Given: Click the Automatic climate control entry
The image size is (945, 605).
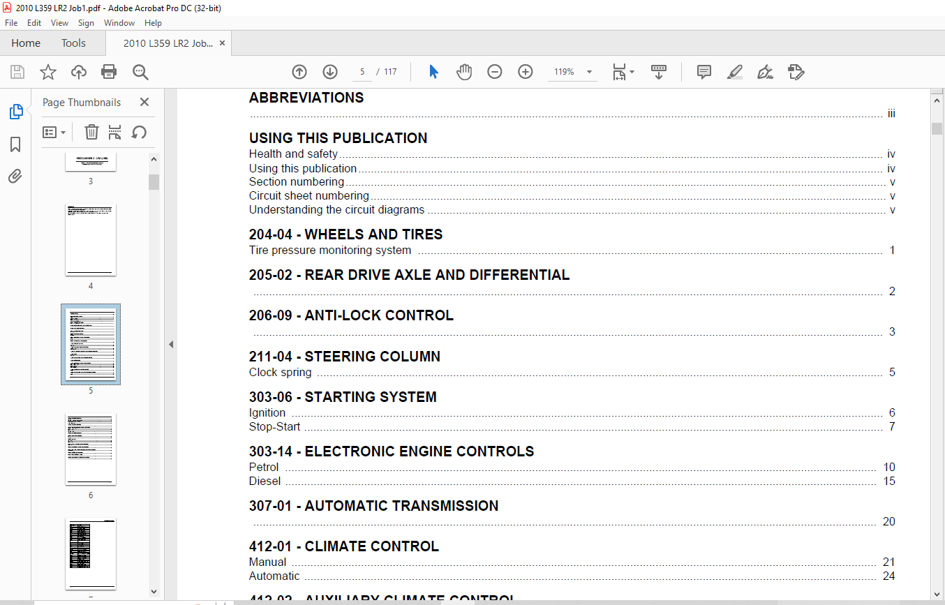Looking at the screenshot, I should pyautogui.click(x=274, y=576).
